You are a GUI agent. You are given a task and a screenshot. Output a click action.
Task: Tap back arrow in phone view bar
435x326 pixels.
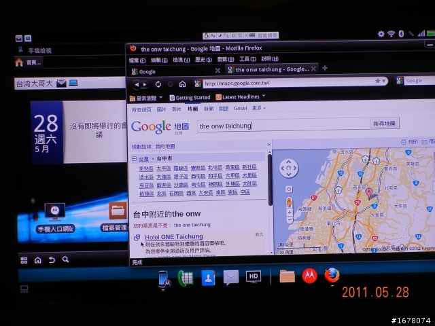click(52, 259)
